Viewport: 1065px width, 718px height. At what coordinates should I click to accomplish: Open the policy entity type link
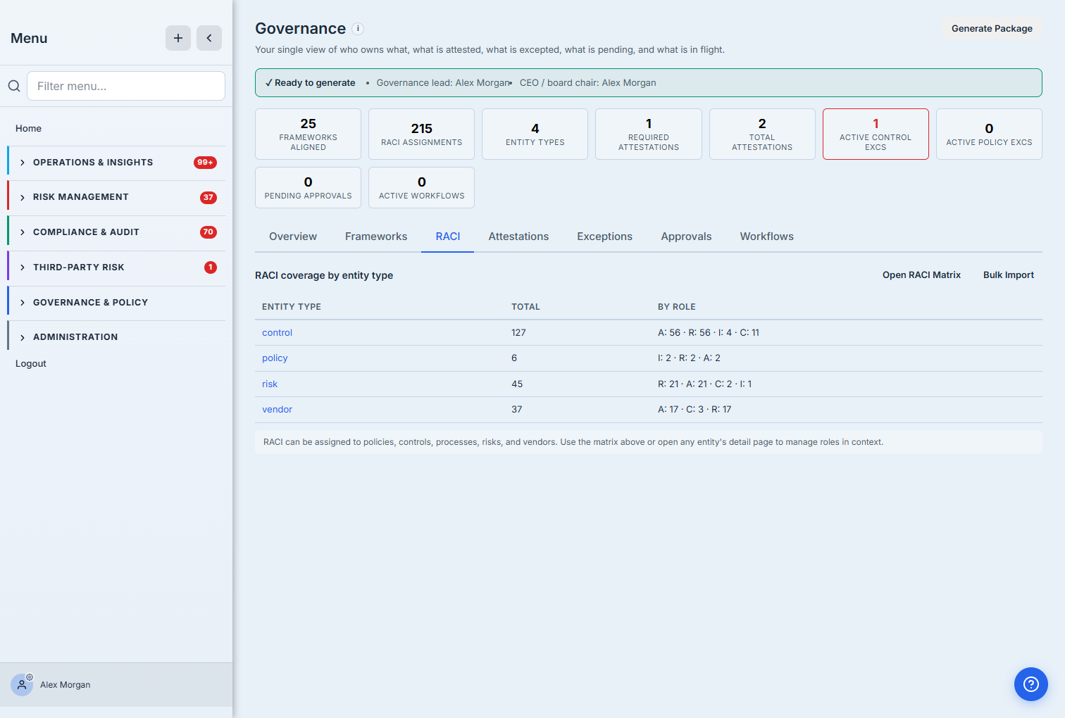[x=275, y=358]
